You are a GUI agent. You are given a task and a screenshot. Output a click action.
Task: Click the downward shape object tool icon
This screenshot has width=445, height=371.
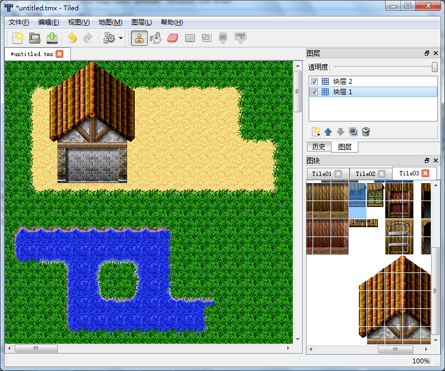click(x=223, y=38)
